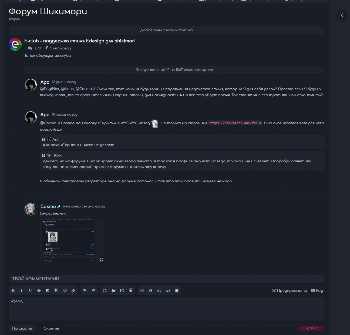The image size is (350, 335).
Task: Insert a quote block via quote icon
Action: pos(151,290)
